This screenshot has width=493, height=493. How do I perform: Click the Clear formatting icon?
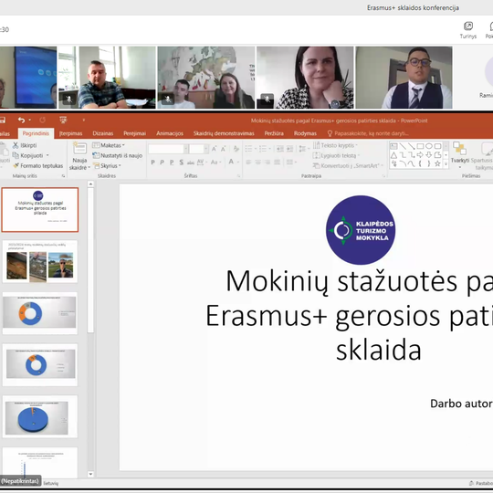click(x=236, y=149)
